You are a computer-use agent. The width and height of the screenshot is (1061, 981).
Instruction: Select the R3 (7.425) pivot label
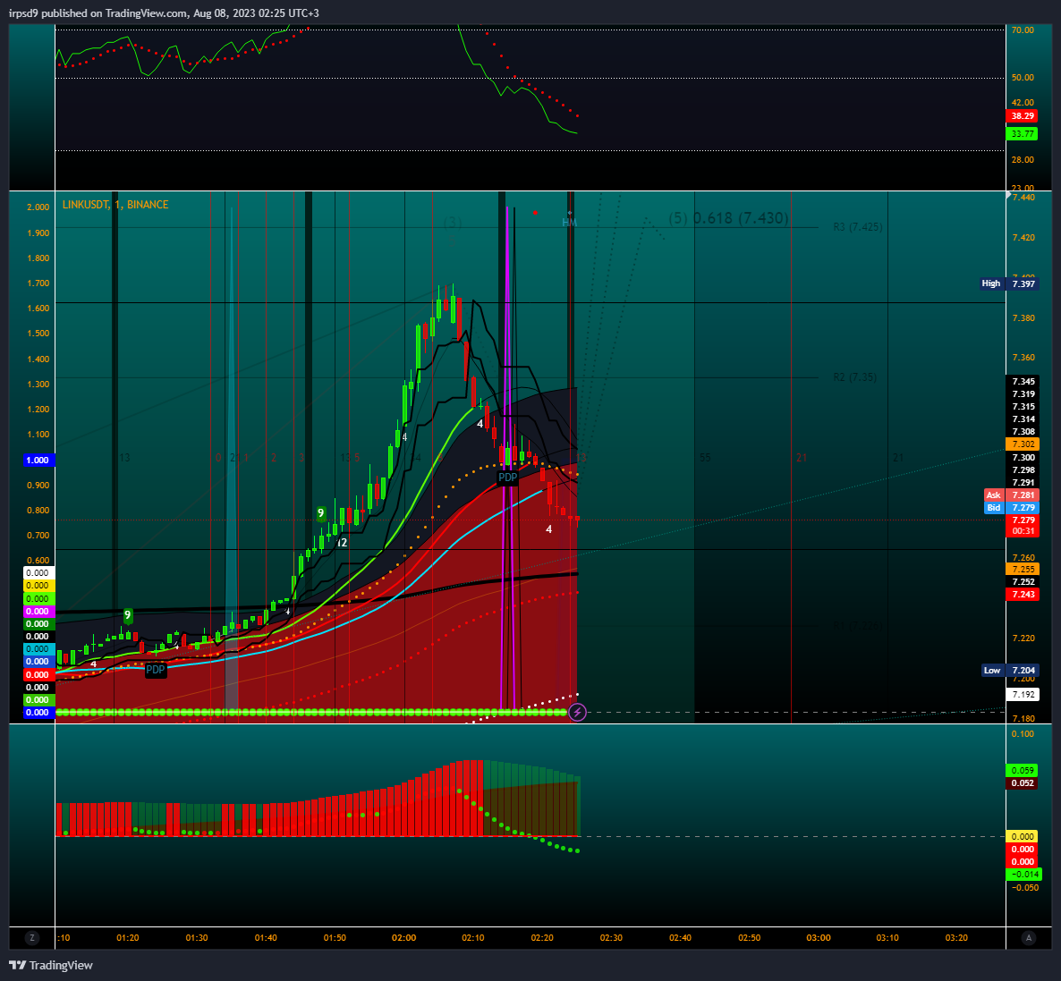click(x=857, y=227)
